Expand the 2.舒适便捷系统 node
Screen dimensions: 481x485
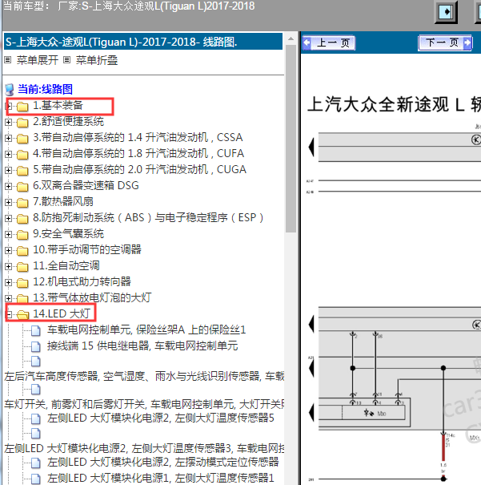point(9,122)
